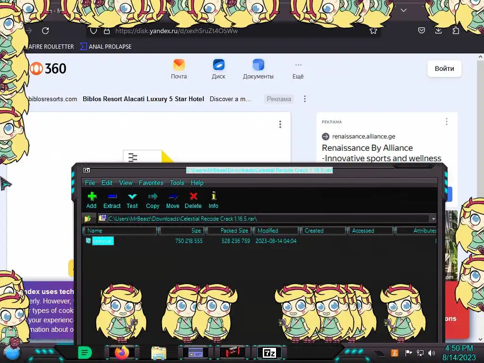Click the Yandex 360 logo
Screen dimensions: 484x363
click(48, 69)
